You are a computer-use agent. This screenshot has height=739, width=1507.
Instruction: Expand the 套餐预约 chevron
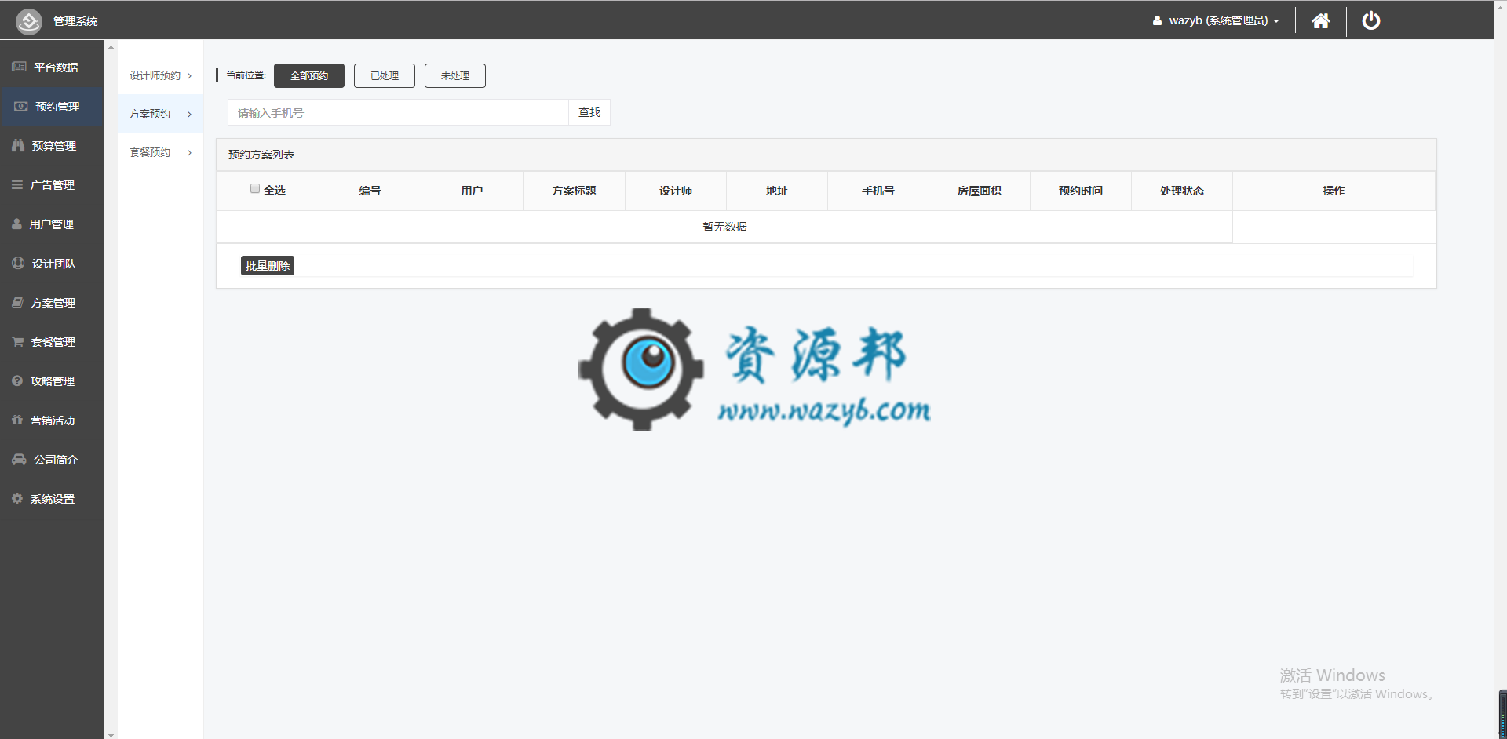click(190, 153)
